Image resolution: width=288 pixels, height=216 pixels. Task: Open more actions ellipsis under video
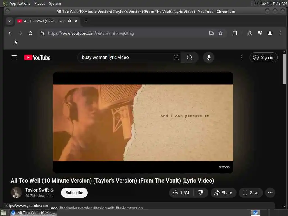pos(270,192)
